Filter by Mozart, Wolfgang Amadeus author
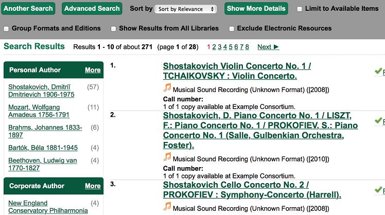 (39, 111)
